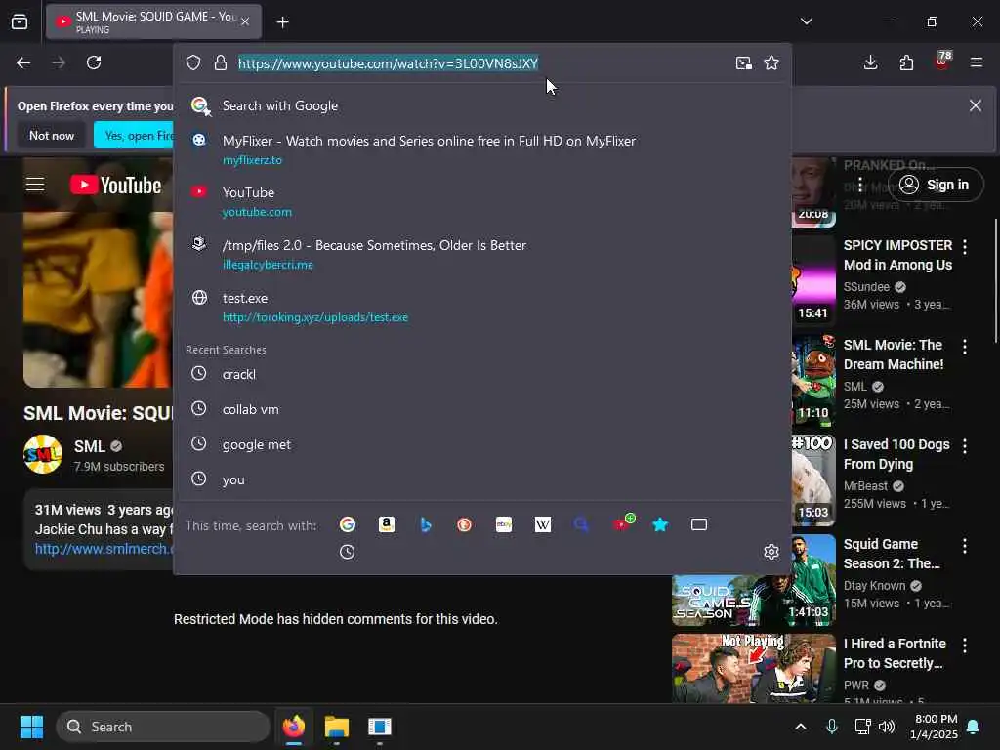1000x750 pixels.
Task: Select recent search 'collab vm'
Action: click(482, 409)
